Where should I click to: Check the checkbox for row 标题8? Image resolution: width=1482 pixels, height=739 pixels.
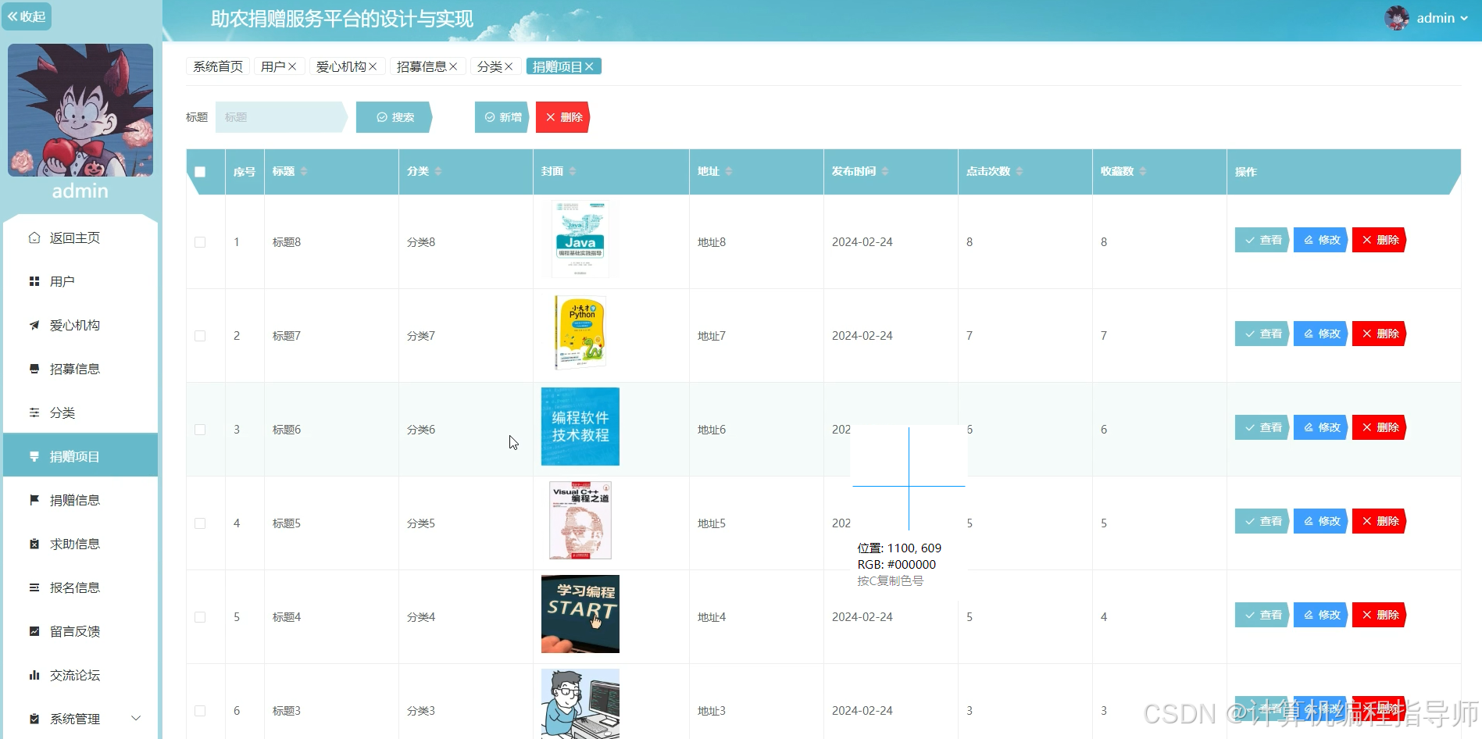click(200, 242)
